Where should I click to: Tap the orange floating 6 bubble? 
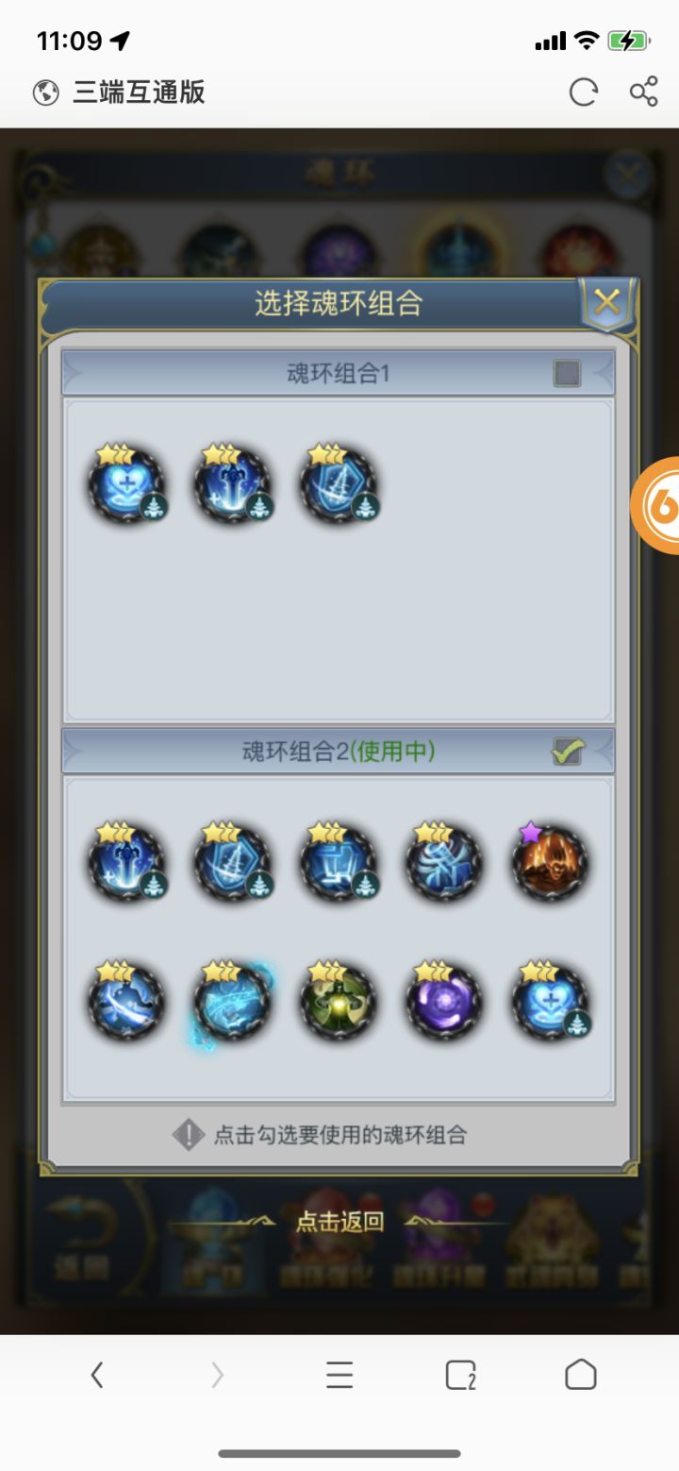[656, 506]
